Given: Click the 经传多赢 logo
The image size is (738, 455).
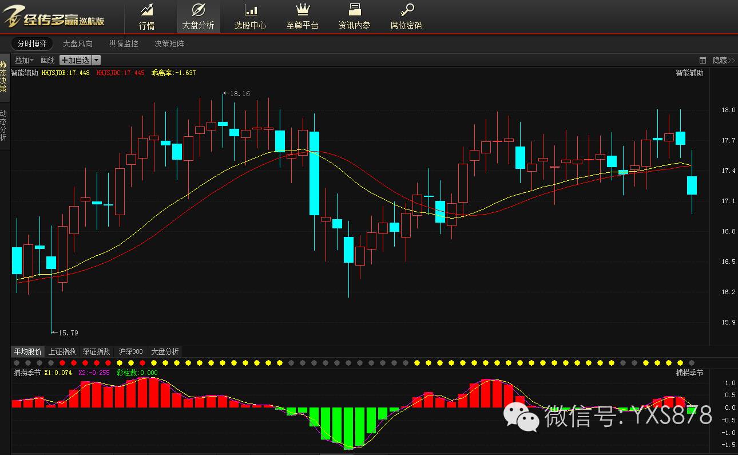Looking at the screenshot, I should (x=54, y=17).
